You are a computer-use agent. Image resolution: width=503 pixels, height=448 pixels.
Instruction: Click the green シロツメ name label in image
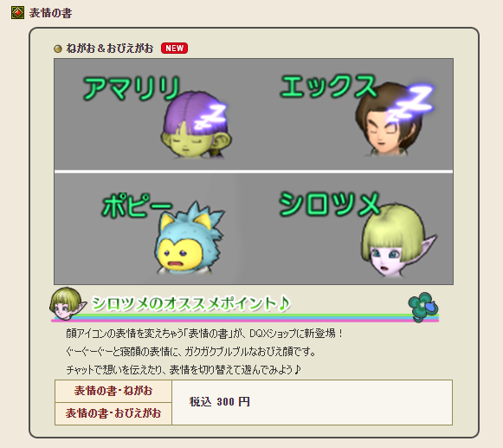[x=330, y=205]
